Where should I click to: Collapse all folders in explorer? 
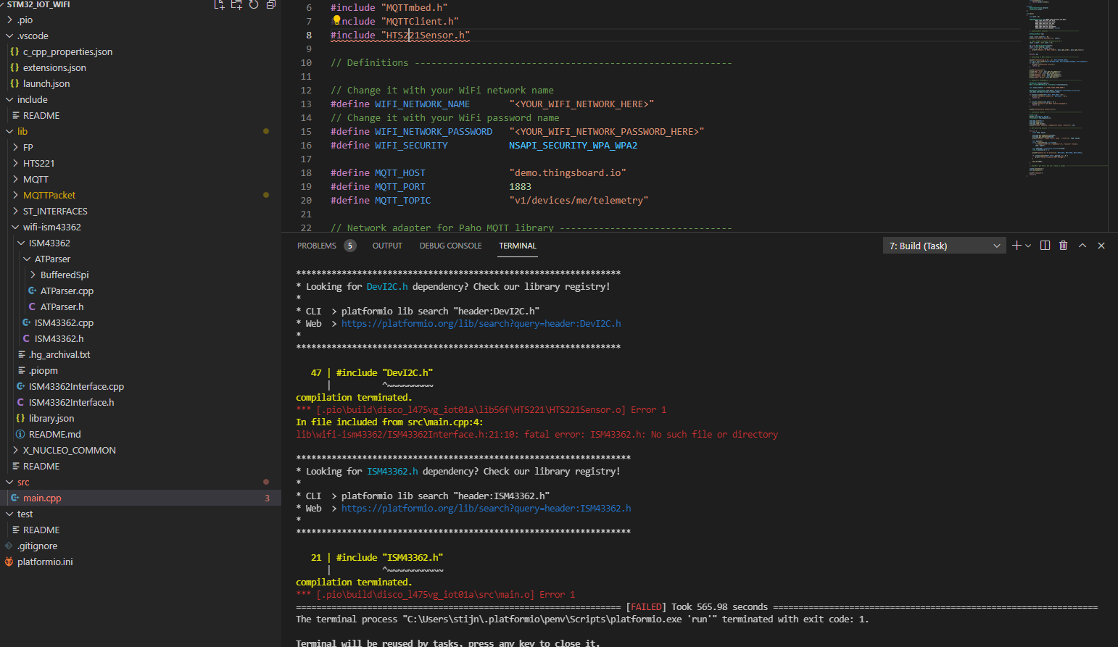tap(271, 4)
